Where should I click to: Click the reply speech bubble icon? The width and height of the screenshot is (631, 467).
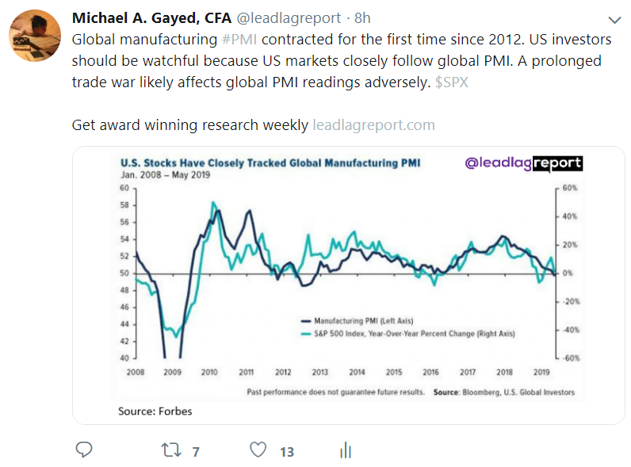coord(84,450)
